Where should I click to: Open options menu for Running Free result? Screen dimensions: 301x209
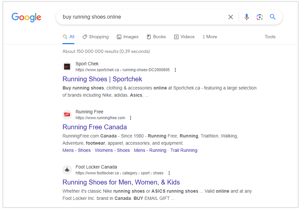click(x=131, y=118)
